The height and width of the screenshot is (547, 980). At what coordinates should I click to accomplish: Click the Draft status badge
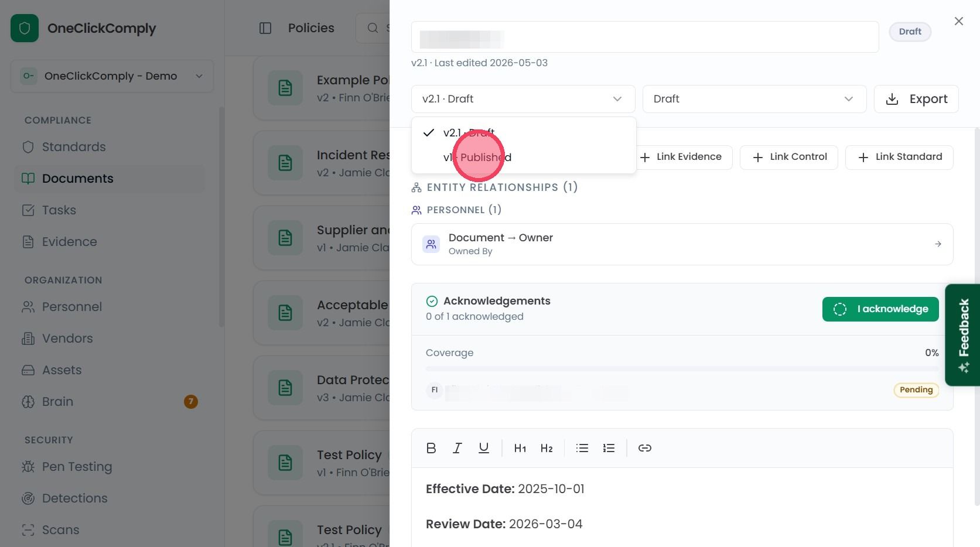pyautogui.click(x=910, y=32)
